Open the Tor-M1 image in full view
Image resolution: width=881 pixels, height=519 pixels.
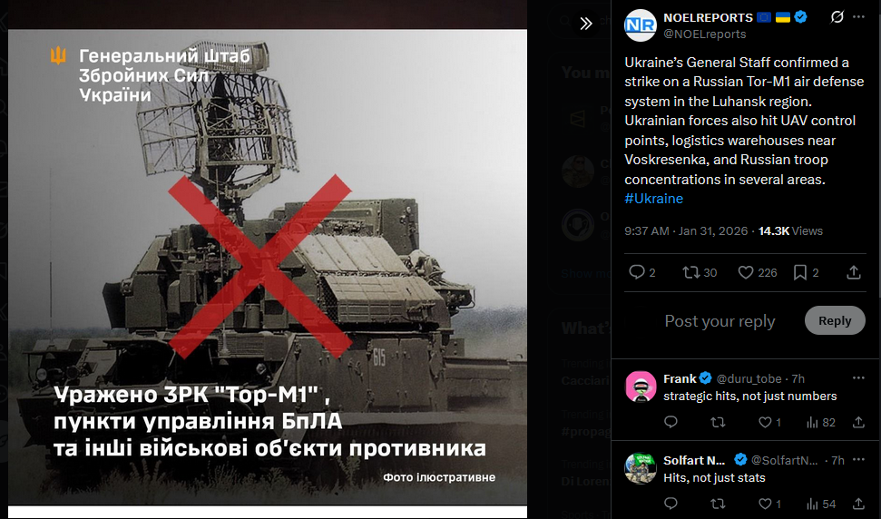268,268
